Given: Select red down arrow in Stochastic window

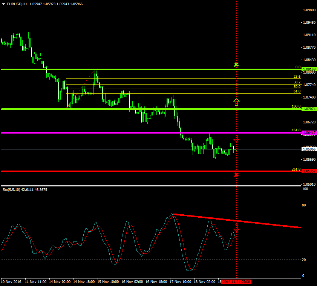Looking at the screenshot, I should point(236,228).
